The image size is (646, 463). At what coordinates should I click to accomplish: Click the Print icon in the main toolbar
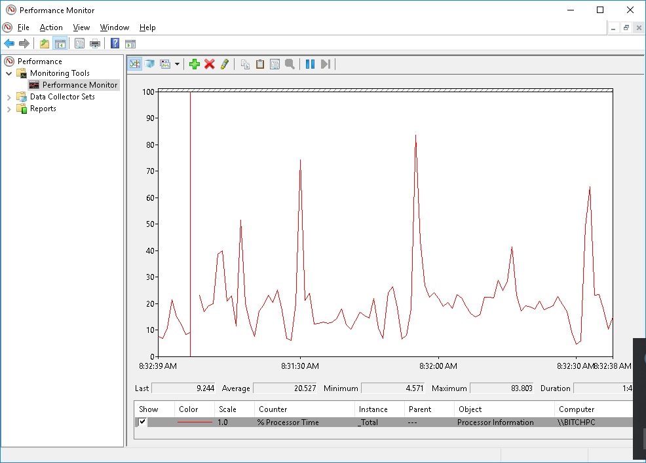[95, 43]
